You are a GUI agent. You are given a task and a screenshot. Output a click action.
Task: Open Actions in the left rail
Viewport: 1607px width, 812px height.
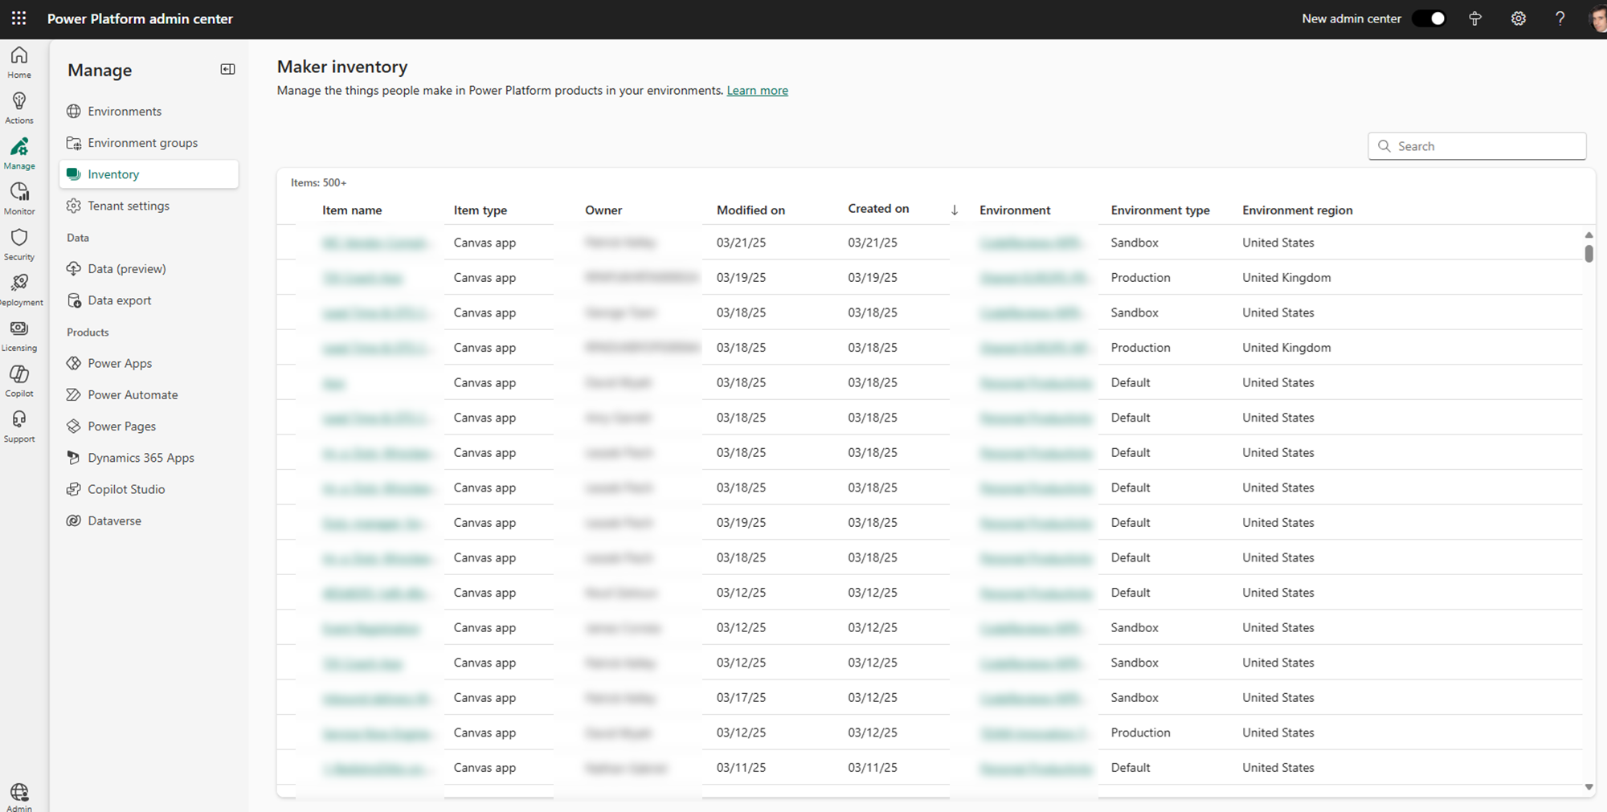tap(19, 108)
